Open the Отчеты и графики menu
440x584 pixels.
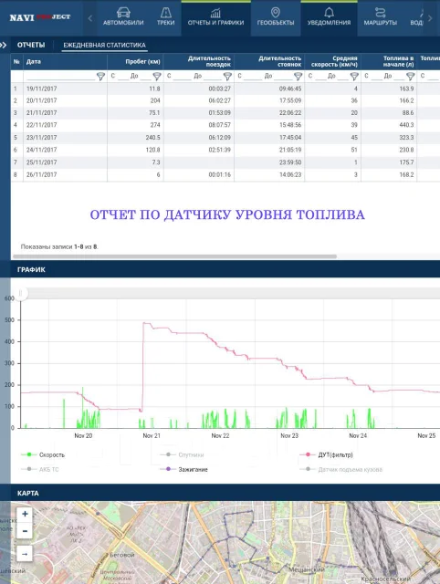[216, 18]
